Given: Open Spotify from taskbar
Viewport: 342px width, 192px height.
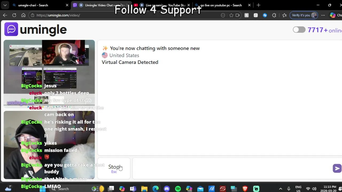Looking at the screenshot, I should [x=178, y=189].
